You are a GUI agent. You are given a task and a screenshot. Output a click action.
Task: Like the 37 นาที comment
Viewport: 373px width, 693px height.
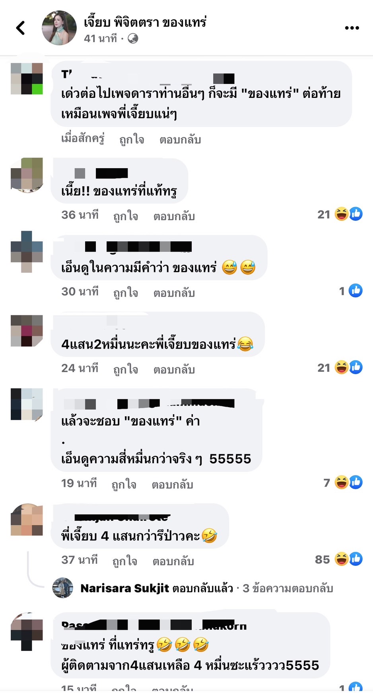point(125,561)
